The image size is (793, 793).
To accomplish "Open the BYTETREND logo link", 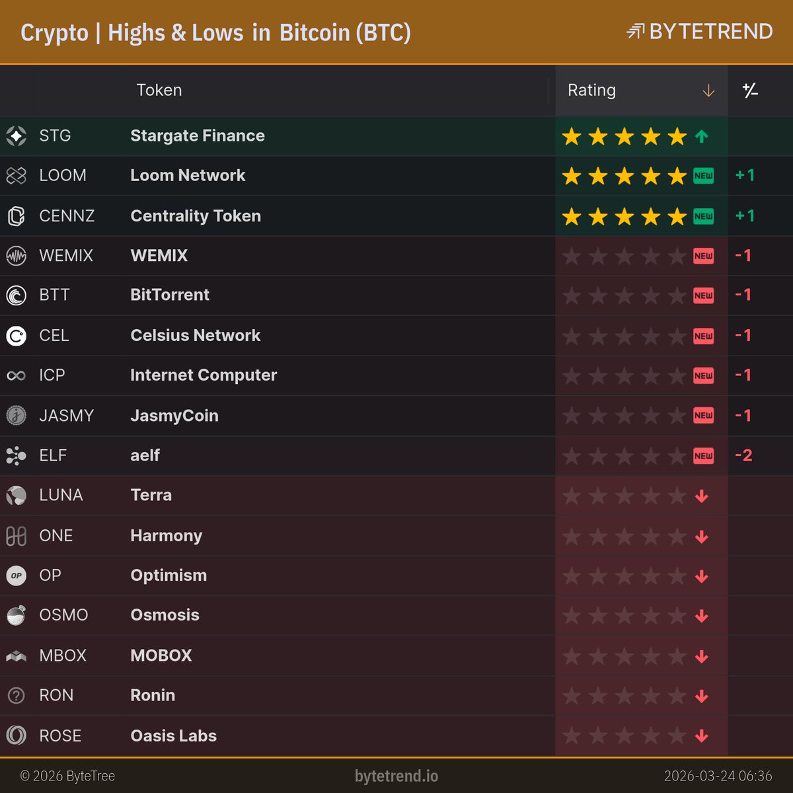I will coord(699,31).
